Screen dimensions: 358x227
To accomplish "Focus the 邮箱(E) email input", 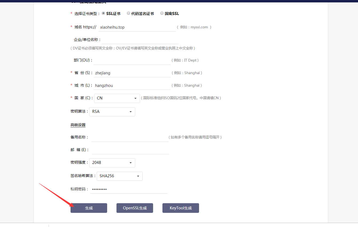I will (130, 150).
